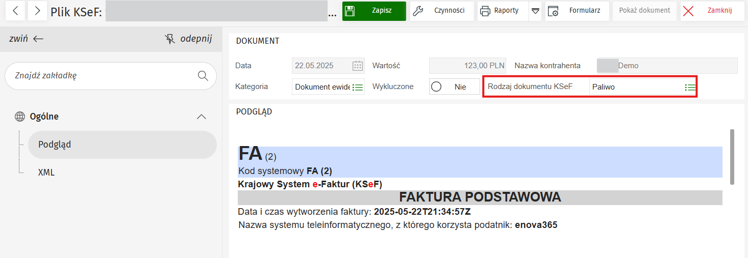Click the preview vertical scrollbar
Screen dimensions: 748x258
[x=732, y=156]
